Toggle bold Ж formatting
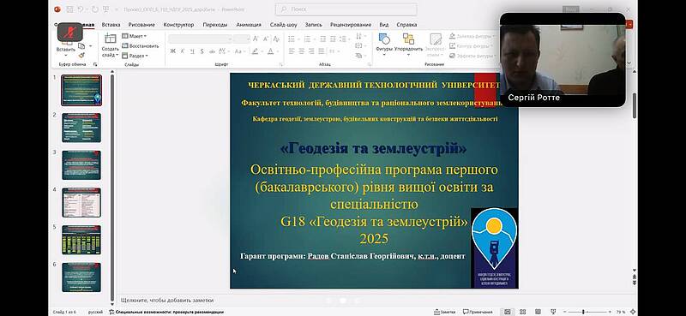 173,51
